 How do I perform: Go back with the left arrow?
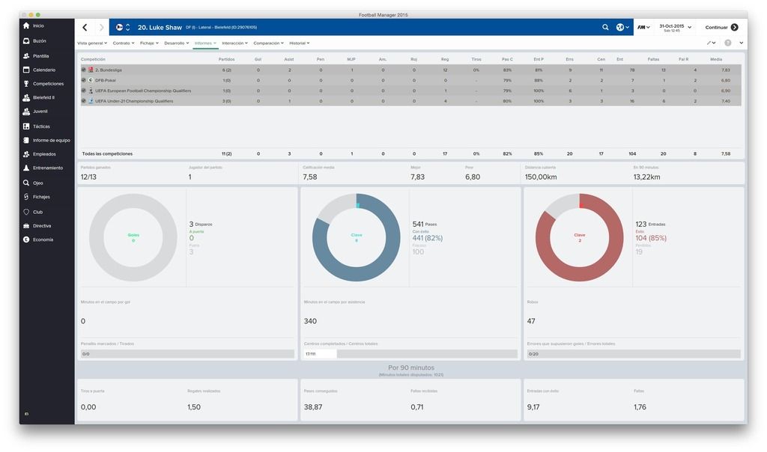click(x=85, y=28)
